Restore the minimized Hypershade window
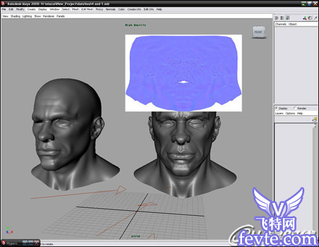The width and height of the screenshot is (319, 247). pyautogui.click(x=25, y=243)
